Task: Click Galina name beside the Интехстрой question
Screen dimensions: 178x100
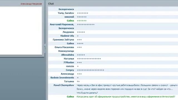Action: pos(70,97)
